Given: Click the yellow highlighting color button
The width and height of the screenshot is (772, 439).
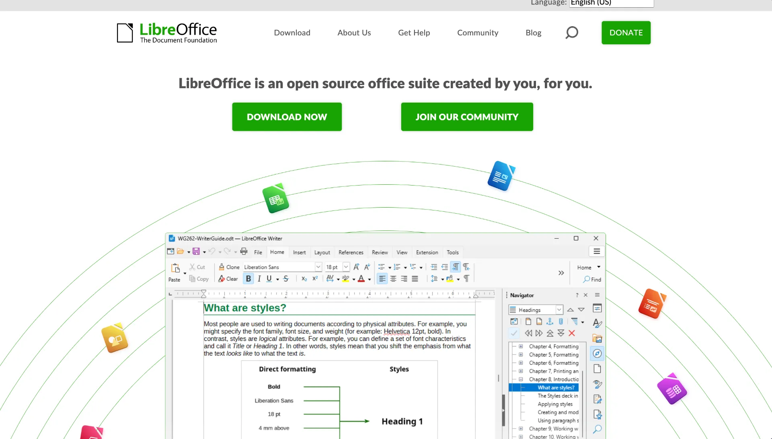Looking at the screenshot, I should [345, 278].
